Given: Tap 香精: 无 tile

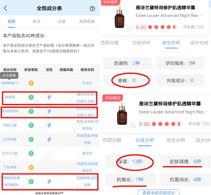Looking at the screenshot, I should coord(127,80).
